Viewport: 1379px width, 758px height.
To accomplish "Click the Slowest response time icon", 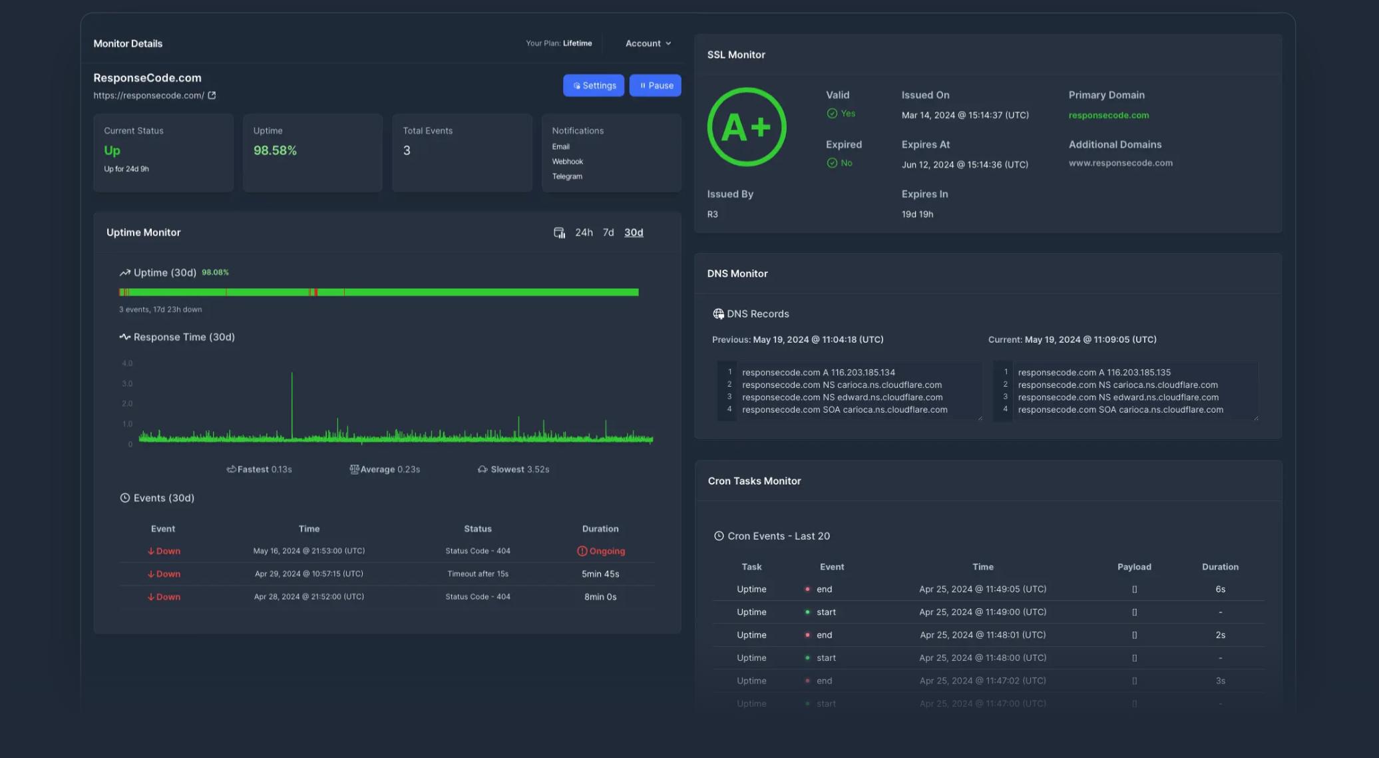I will (483, 469).
